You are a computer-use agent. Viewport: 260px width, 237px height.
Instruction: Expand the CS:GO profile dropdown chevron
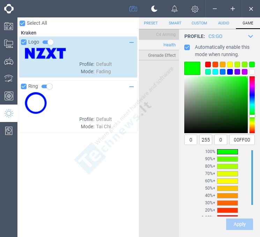(x=250, y=36)
